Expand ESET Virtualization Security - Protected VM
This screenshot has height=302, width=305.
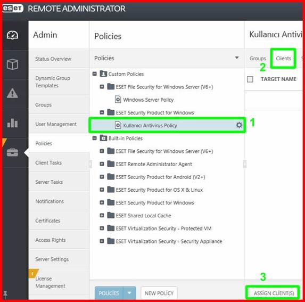click(102, 228)
